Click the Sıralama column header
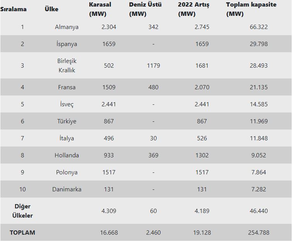 point(14,9)
